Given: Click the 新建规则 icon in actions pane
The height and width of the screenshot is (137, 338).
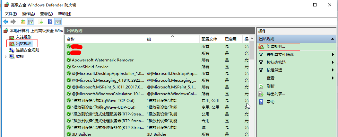Looking at the screenshot, I should (261, 47).
